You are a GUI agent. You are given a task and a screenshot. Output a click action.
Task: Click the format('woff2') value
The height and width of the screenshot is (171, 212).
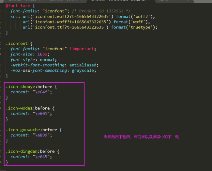[134, 17]
